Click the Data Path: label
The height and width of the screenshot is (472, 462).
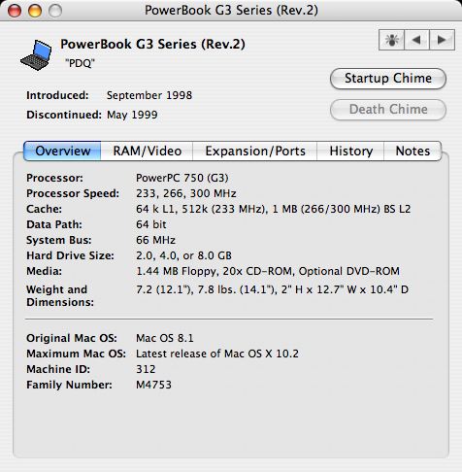[54, 224]
